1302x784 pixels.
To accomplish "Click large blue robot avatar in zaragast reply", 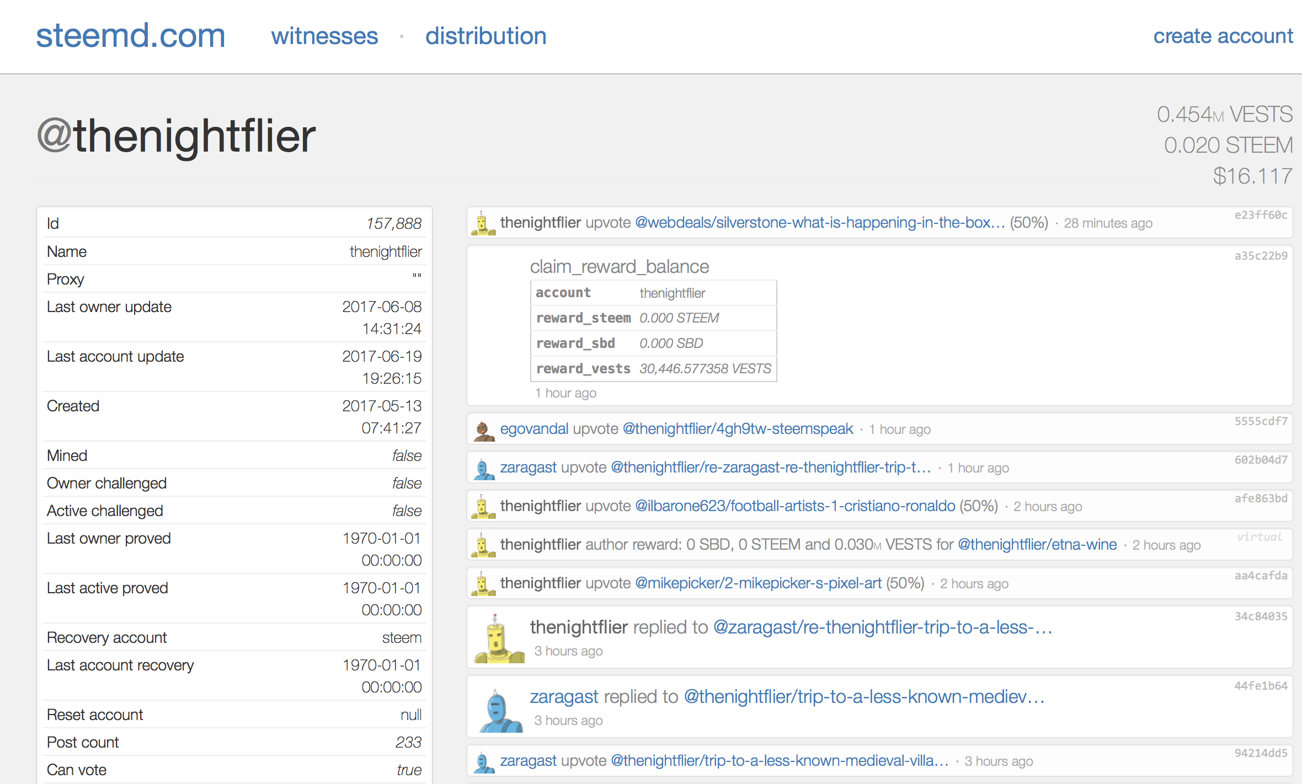I will (x=499, y=710).
